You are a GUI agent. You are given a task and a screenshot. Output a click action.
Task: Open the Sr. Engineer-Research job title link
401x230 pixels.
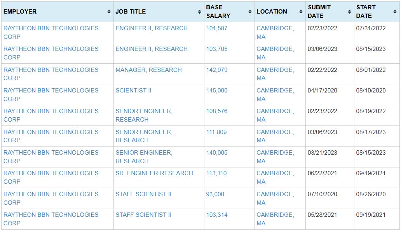[154, 173]
